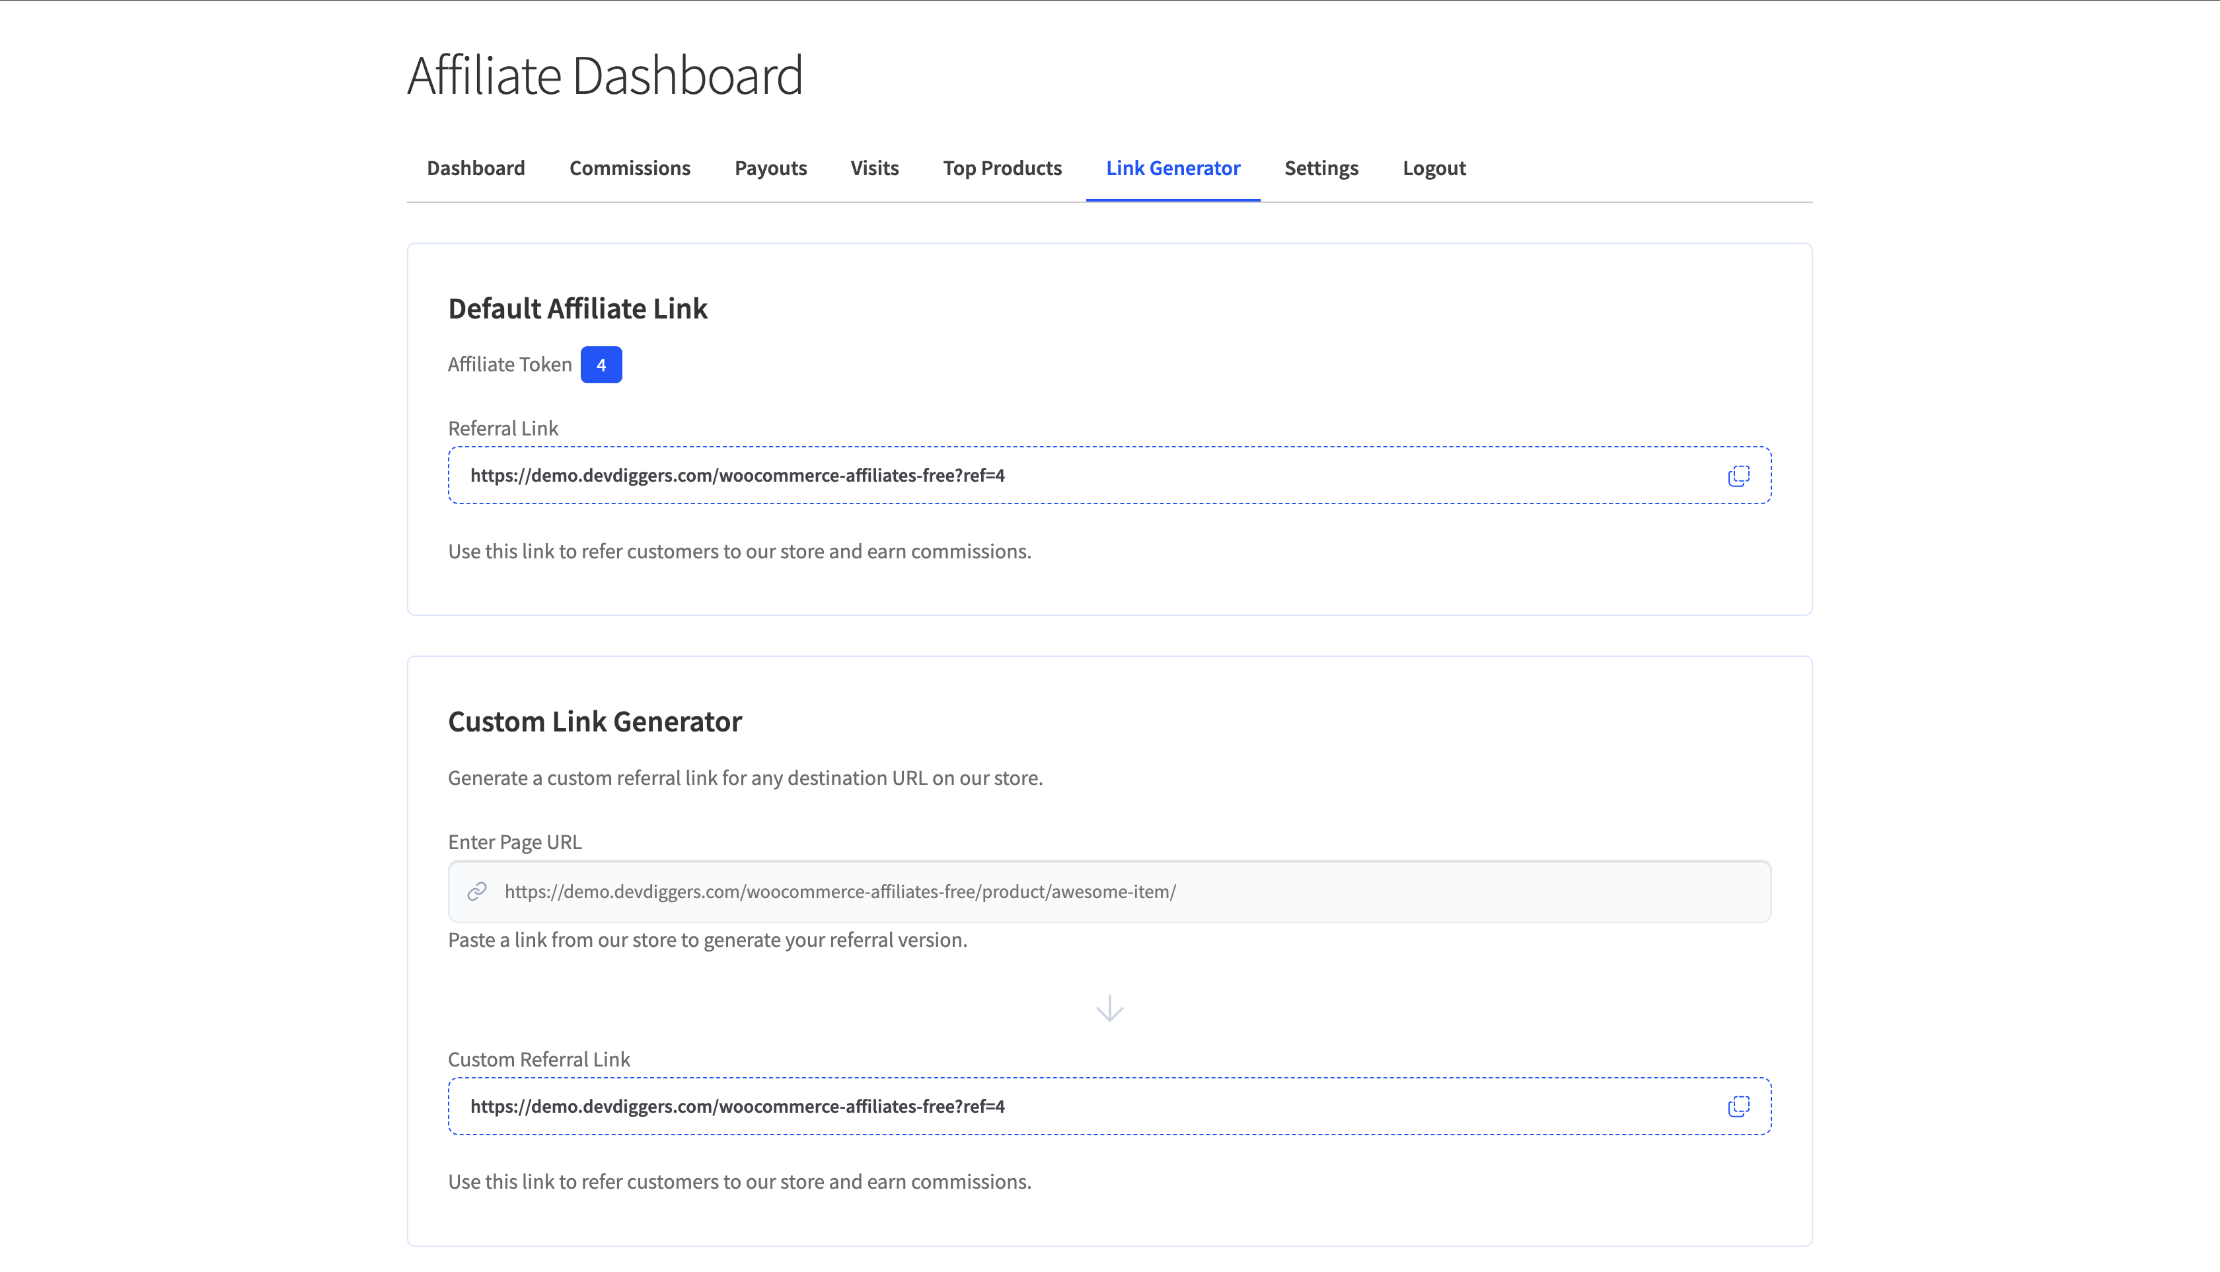Screen dimensions: 2220x1272
Task: Click inside the Enter Page URL field
Action: (961, 891)
